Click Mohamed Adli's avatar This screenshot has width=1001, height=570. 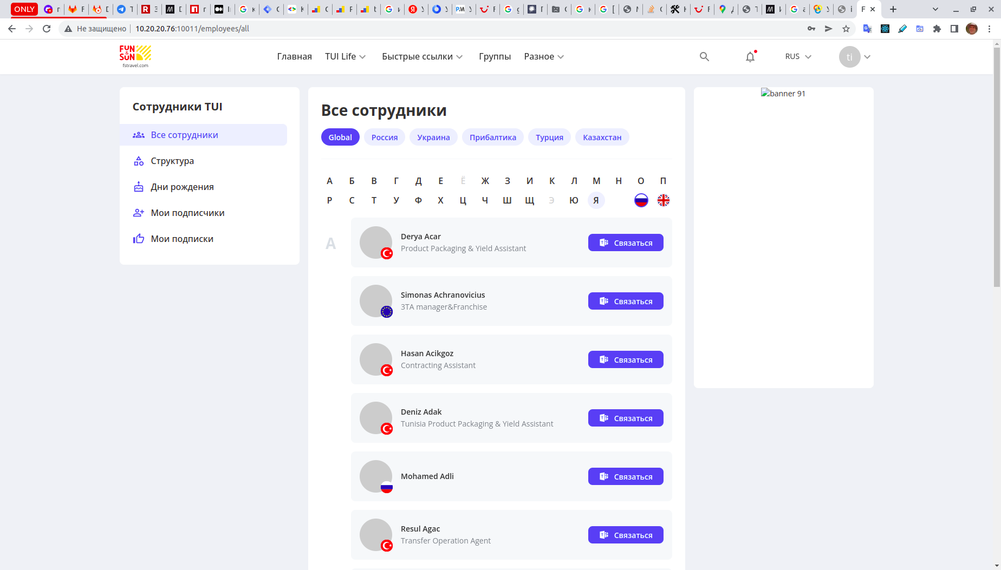[376, 476]
